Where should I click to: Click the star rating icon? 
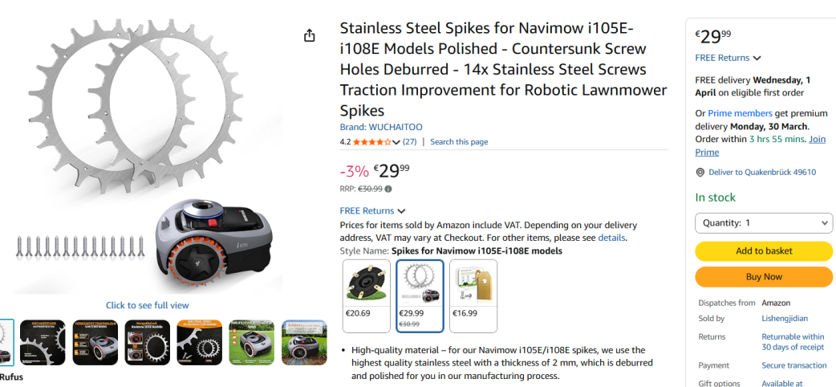[x=371, y=142]
